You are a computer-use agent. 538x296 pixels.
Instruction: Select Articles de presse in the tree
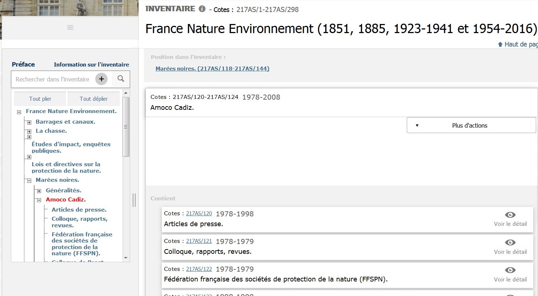point(79,209)
